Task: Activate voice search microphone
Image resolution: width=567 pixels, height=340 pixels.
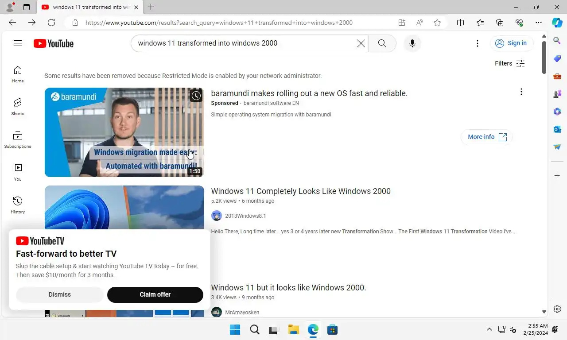Action: [x=412, y=43]
